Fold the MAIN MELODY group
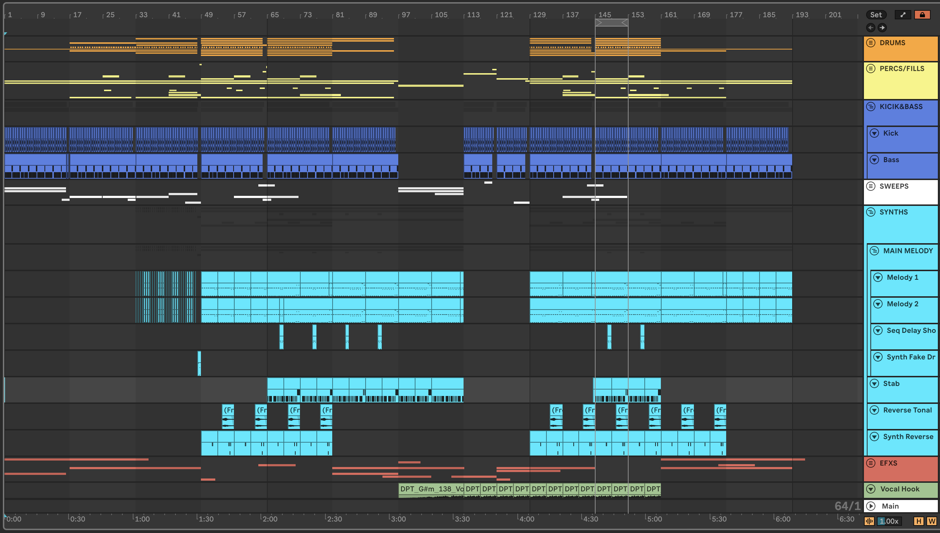The width and height of the screenshot is (940, 533). [x=874, y=251]
